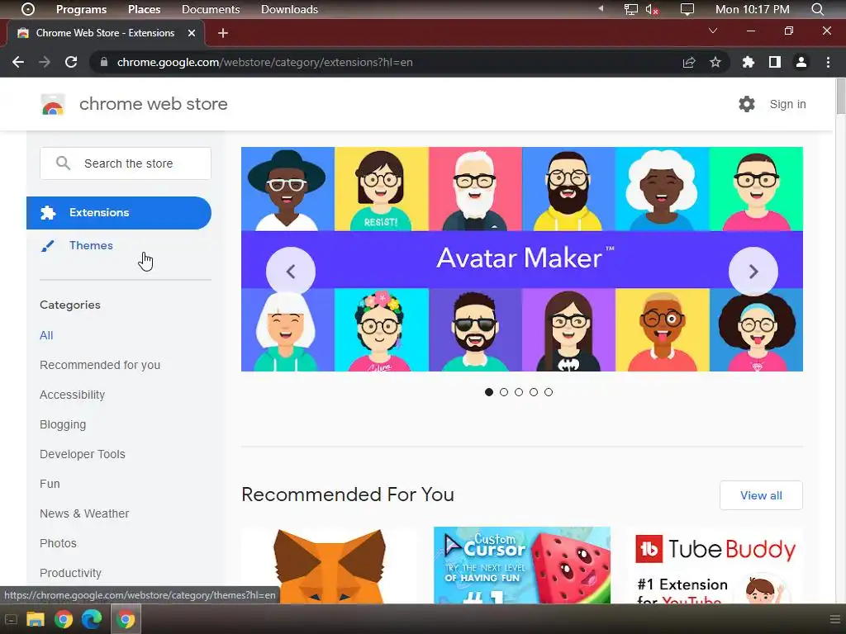Viewport: 846px width, 634px height.
Task: Click the Sign in link
Action: coord(787,104)
